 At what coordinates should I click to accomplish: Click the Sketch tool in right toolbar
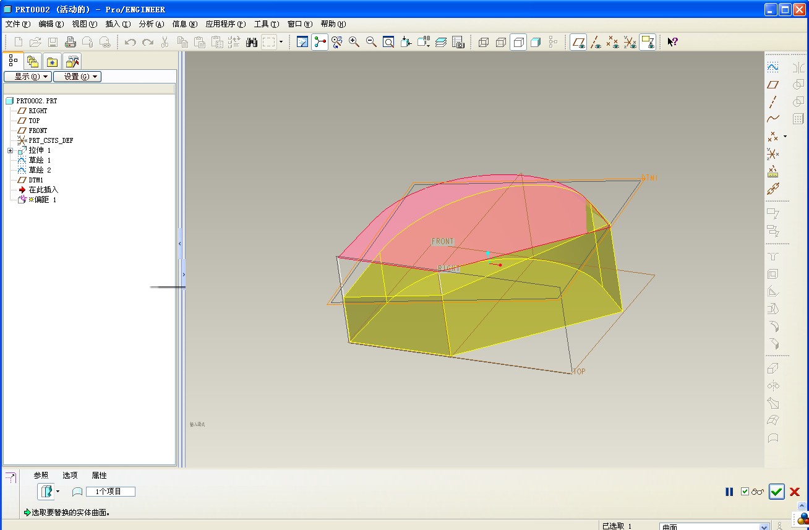coord(773,67)
